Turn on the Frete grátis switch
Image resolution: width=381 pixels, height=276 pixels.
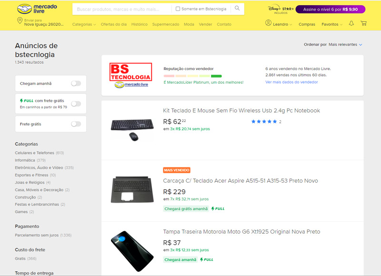[x=76, y=124]
